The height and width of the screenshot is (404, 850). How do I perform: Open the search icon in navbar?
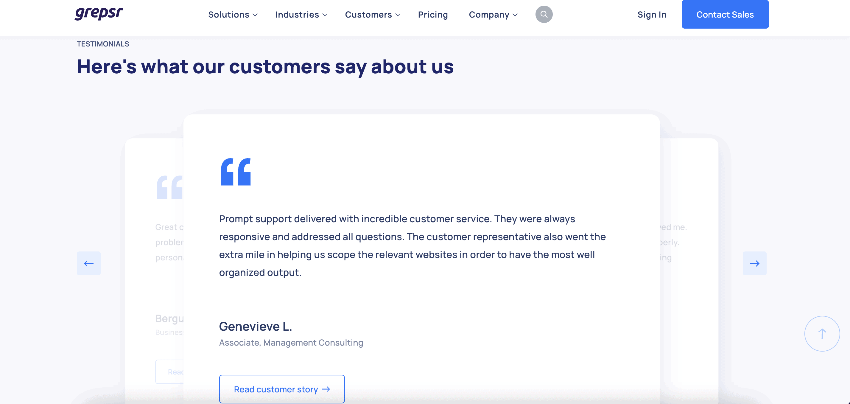click(x=544, y=15)
